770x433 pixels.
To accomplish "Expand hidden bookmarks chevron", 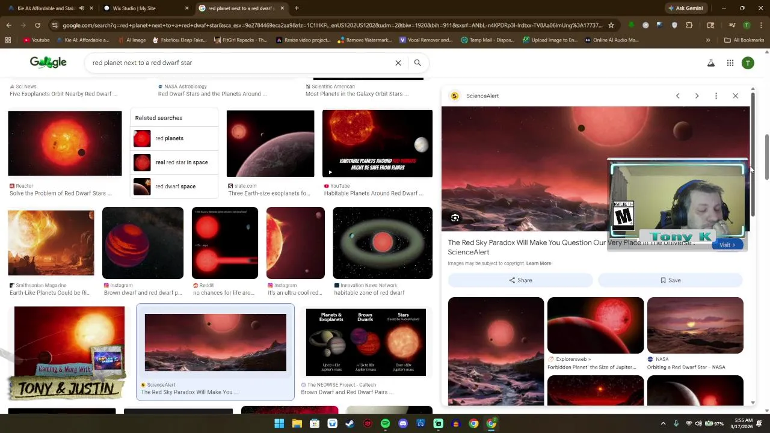I will (x=708, y=40).
